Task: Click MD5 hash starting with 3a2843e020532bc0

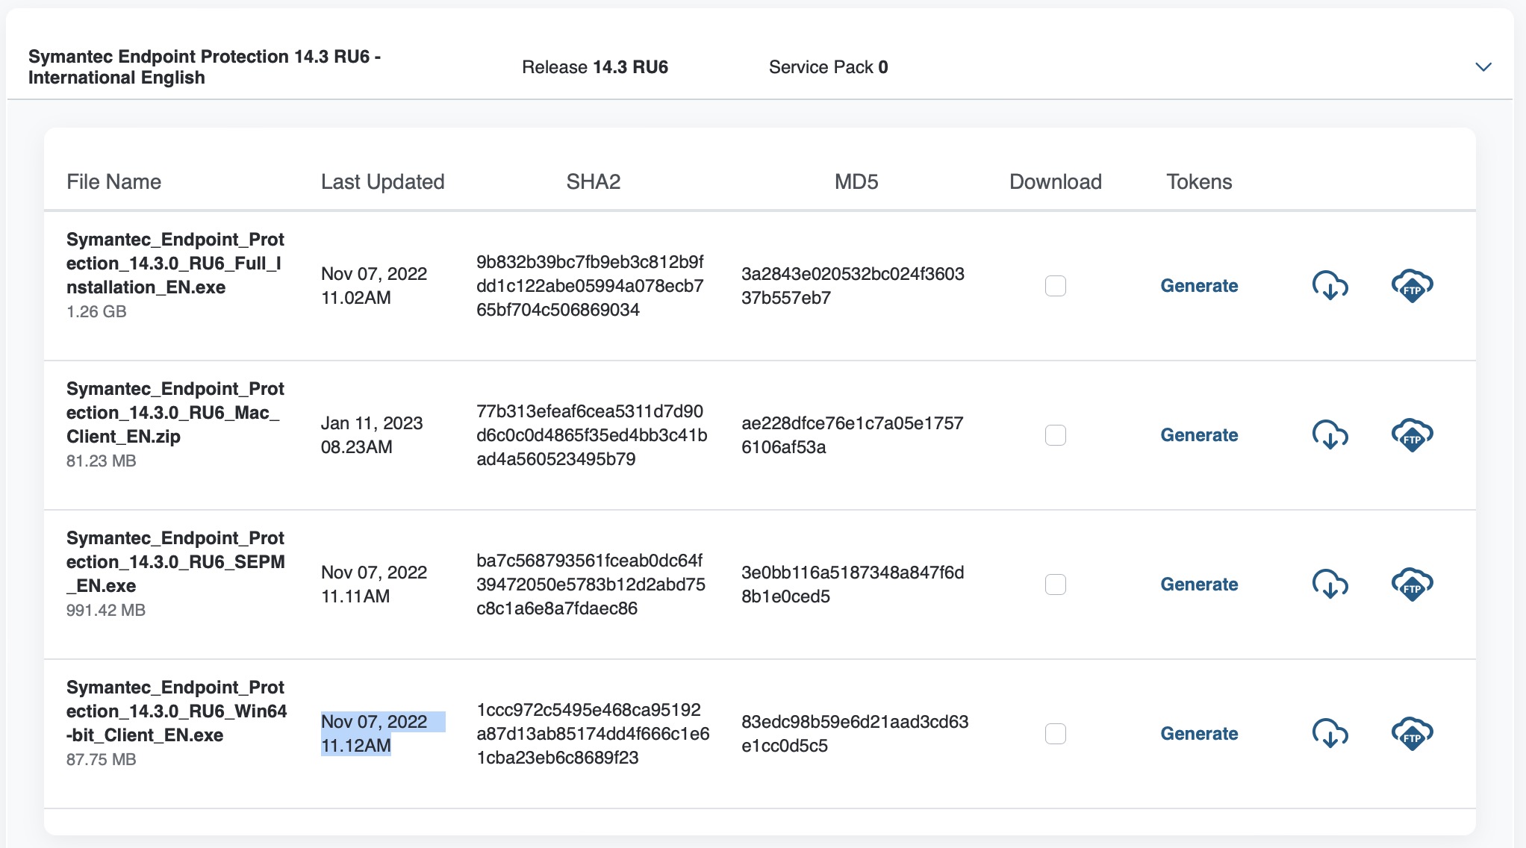Action: tap(853, 286)
